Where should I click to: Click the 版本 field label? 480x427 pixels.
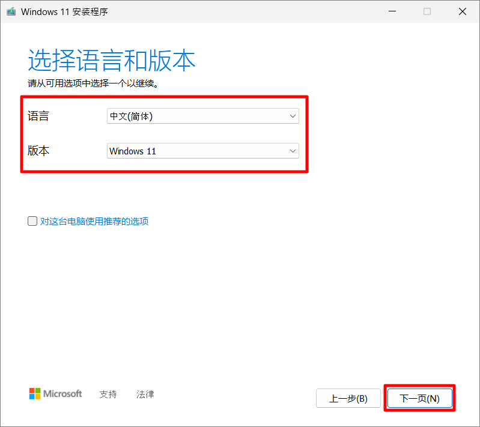coord(38,151)
